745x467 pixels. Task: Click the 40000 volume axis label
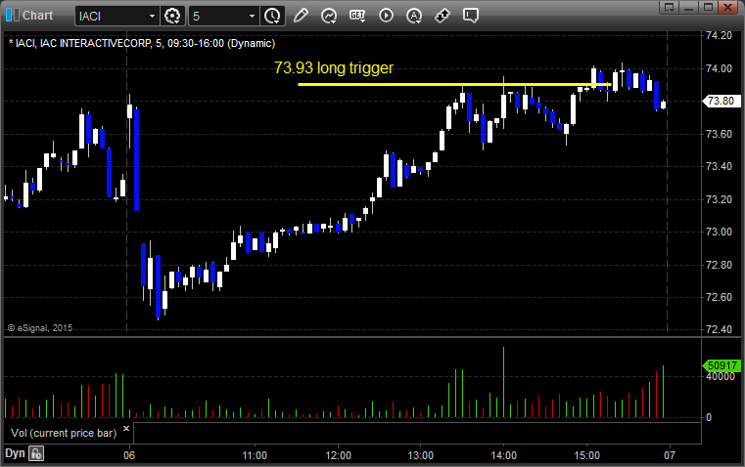[x=721, y=376]
